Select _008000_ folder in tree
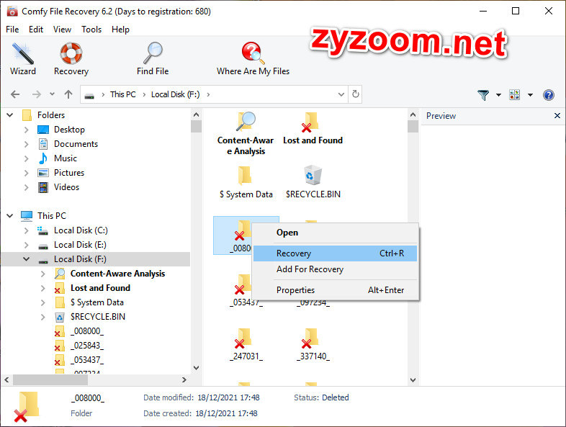 click(87, 331)
